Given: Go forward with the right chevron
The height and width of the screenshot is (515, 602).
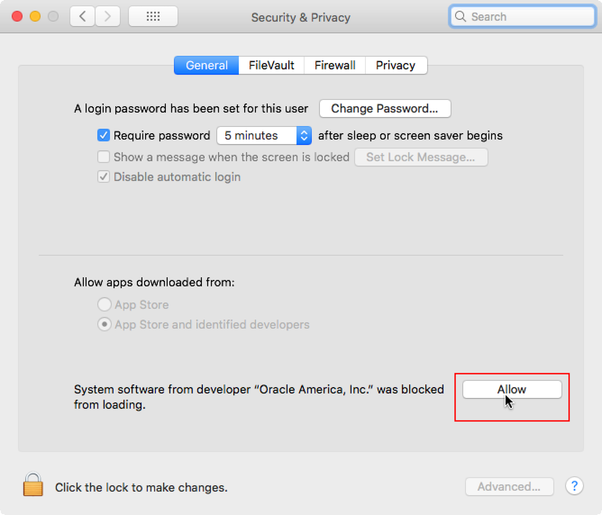Looking at the screenshot, I should (107, 17).
